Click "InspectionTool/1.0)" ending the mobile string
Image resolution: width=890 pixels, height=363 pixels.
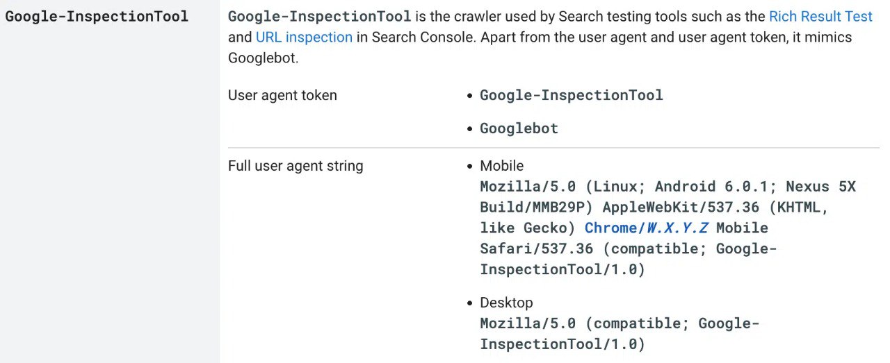563,269
